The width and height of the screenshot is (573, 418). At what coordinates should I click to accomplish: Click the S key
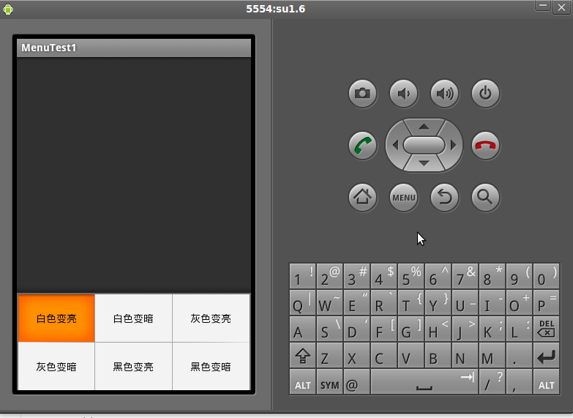[329, 329]
